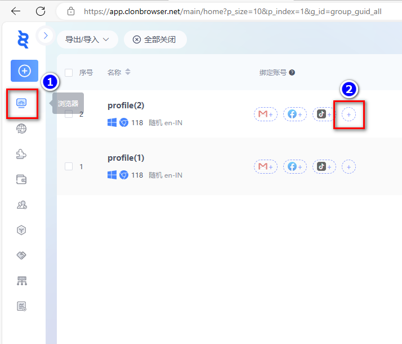This screenshot has width=402, height=344.
Task: Click the blue new profile plus button
Action: 24,71
